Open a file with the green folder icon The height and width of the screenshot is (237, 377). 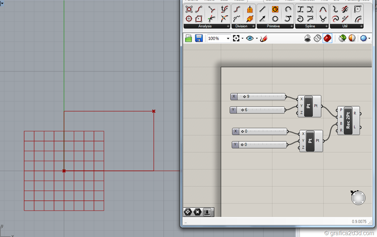(188, 38)
